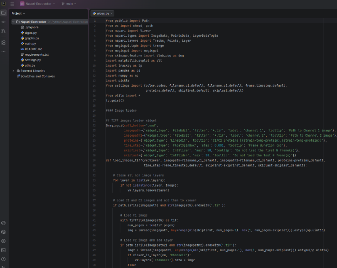This screenshot has height=268, width=337.
Task: Collapse the Napari-Exotracker root folder
Action: tap(13, 21)
